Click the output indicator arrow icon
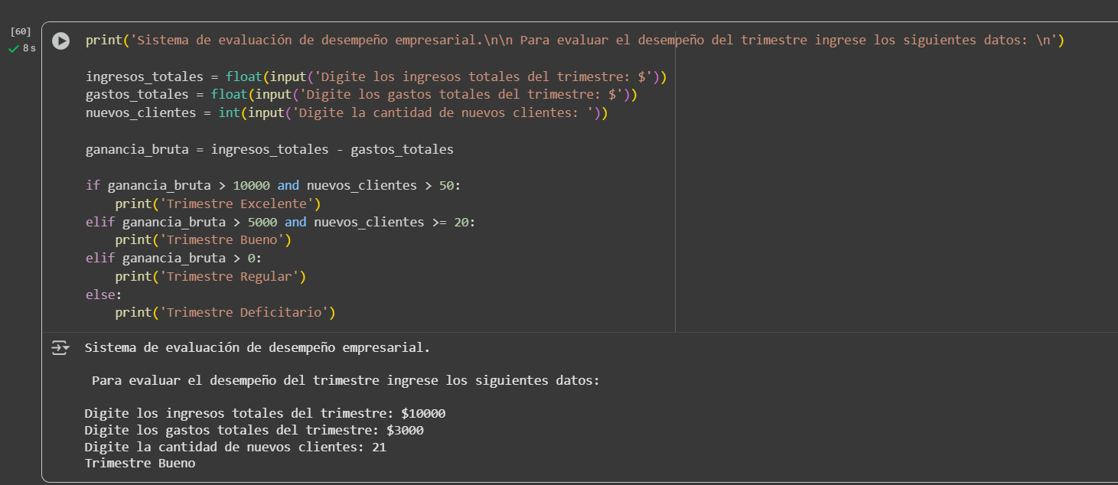This screenshot has height=485, width=1118. tap(60, 347)
